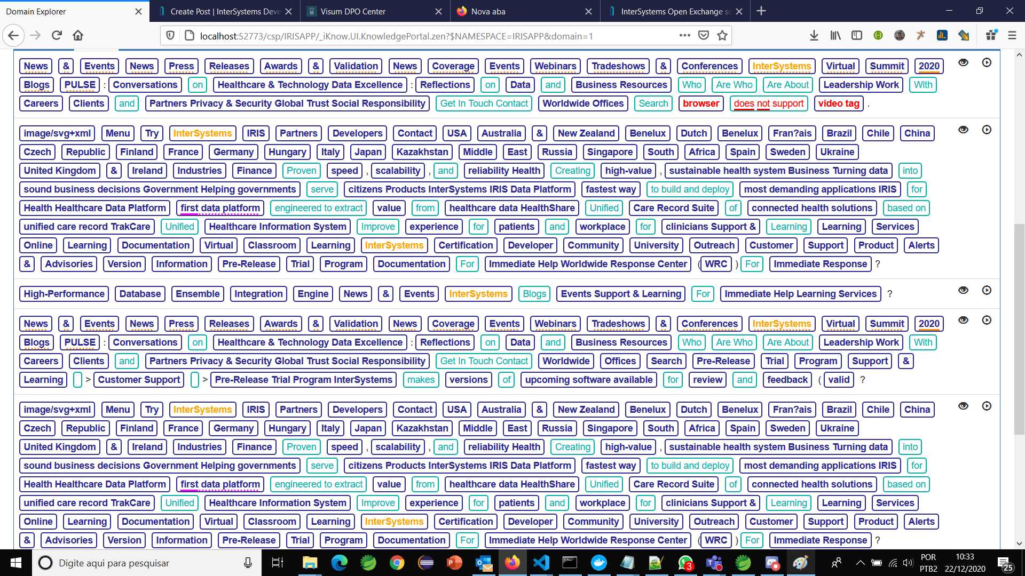Viewport: 1025px width, 576px height.
Task: Click 'High-Performance' entity tag
Action: click(x=64, y=294)
